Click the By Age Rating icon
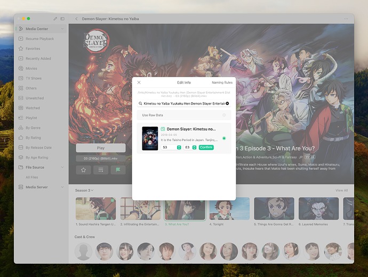368x277 pixels. [x=21, y=157]
